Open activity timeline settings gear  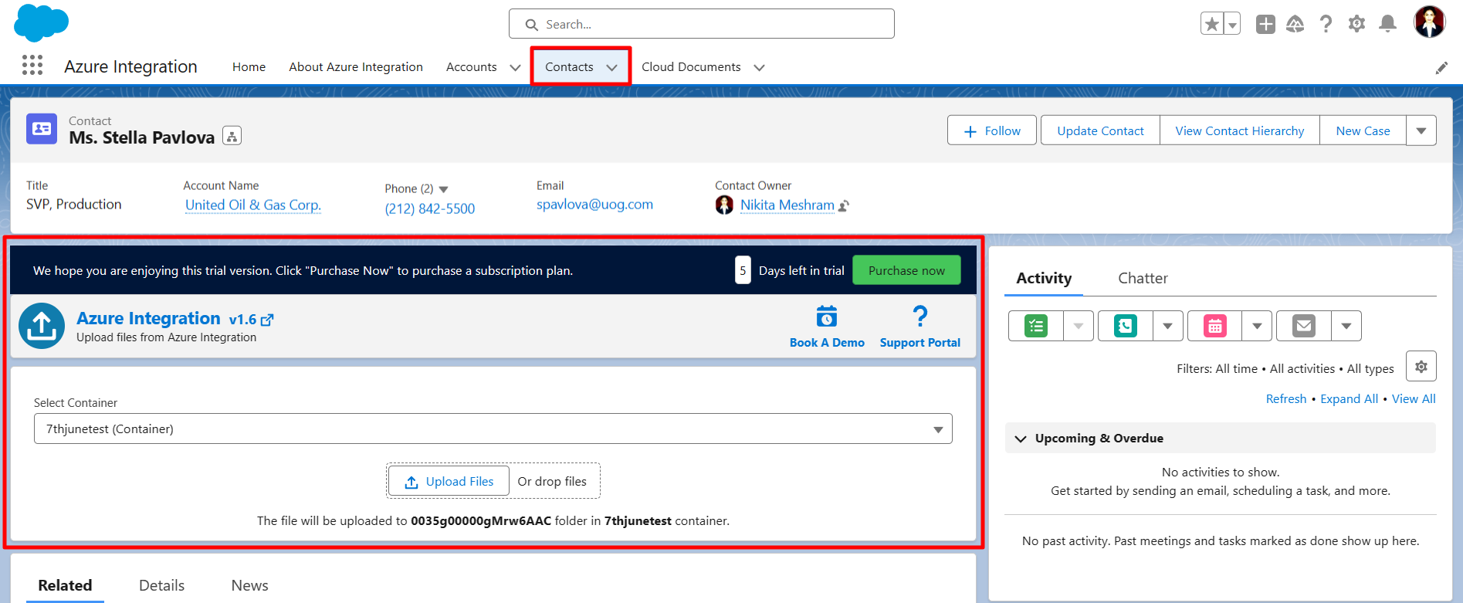pyautogui.click(x=1421, y=367)
